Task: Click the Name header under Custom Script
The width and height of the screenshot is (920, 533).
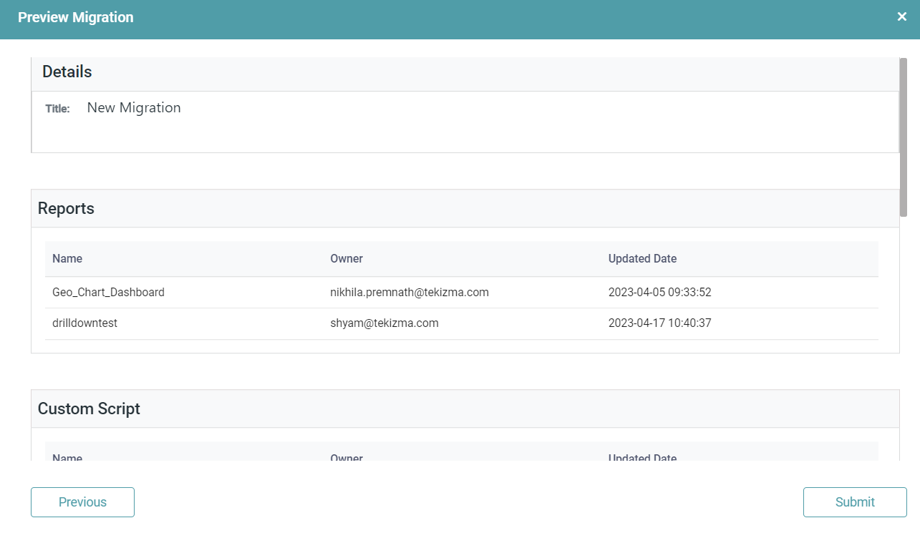Action: [x=67, y=456]
